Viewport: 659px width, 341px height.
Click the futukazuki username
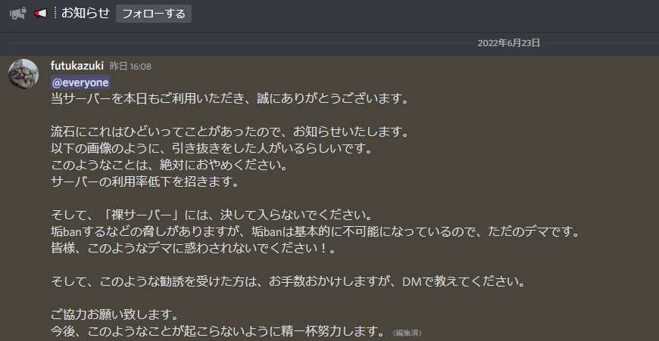77,66
